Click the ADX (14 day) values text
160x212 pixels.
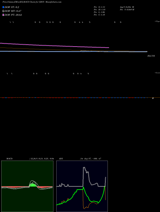pos(90,159)
